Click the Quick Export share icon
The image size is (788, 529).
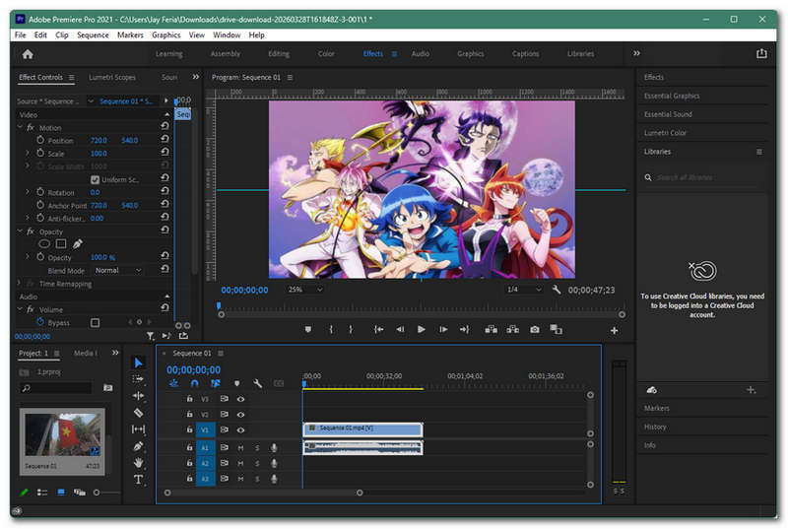761,54
